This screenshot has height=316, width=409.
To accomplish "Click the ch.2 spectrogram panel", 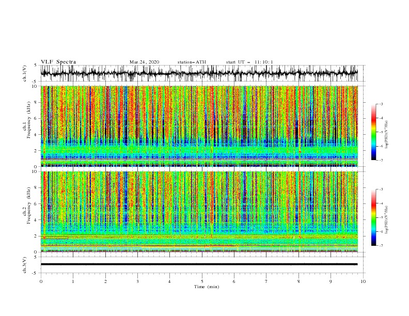I will pyautogui.click(x=199, y=212).
